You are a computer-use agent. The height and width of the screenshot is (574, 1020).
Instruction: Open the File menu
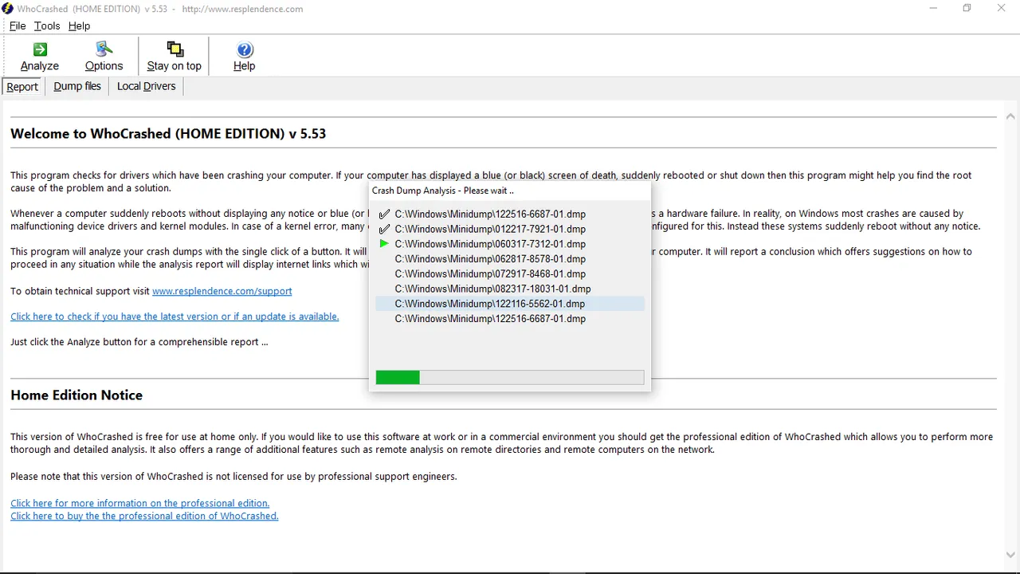click(x=18, y=26)
